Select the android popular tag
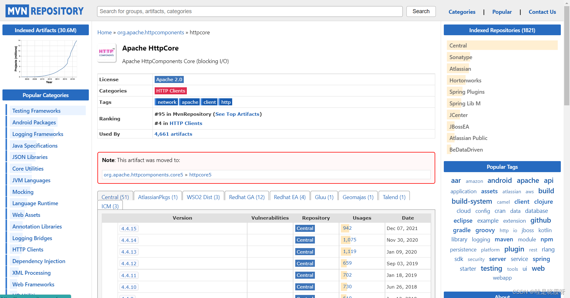Viewport: 570px width, 298px height. pos(500,180)
